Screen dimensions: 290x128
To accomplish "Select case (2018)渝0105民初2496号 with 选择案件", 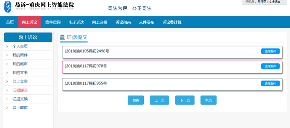I will coord(270,51).
